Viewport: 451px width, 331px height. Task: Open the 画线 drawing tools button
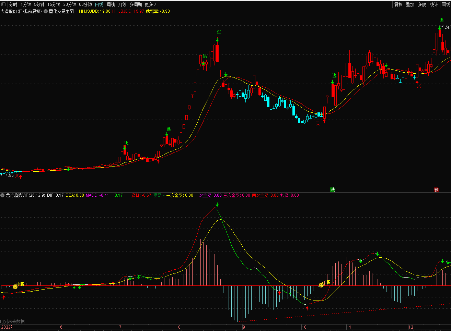coord(446,4)
